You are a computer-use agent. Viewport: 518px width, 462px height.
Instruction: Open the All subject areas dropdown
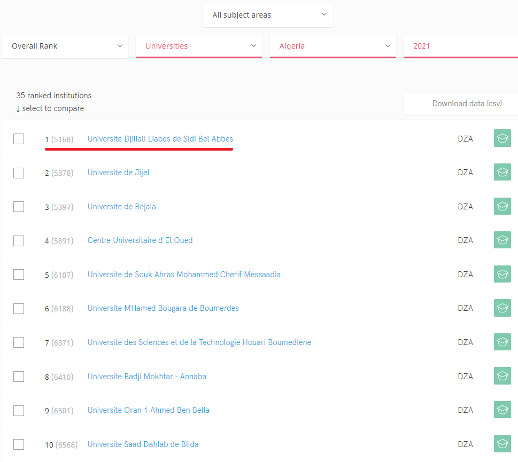click(268, 15)
